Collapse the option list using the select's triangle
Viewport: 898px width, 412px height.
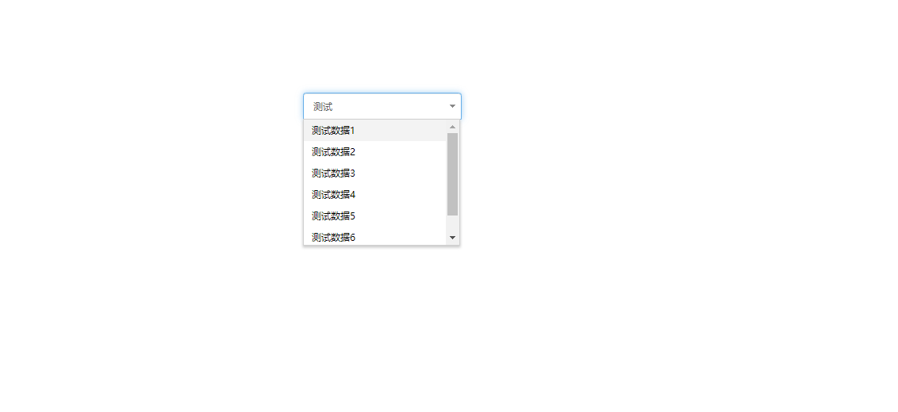(452, 106)
